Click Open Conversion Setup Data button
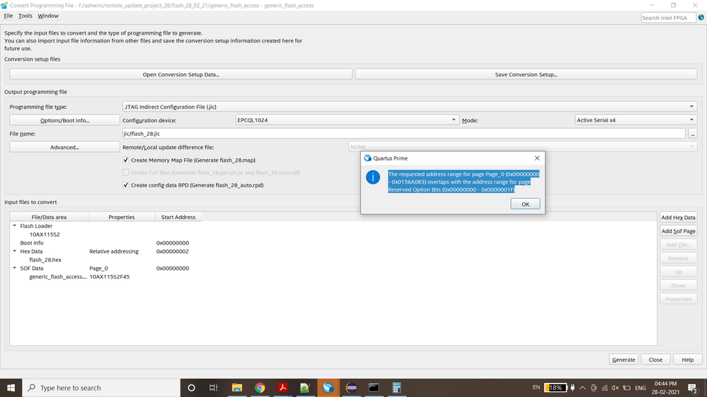The height and width of the screenshot is (397, 707). [180, 75]
